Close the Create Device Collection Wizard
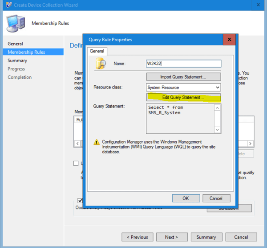This screenshot has height=248, width=267. click(258, 5)
